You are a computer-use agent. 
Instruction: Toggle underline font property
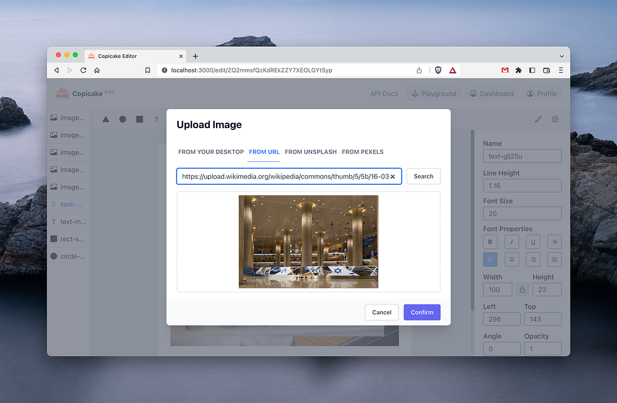pos(533,242)
